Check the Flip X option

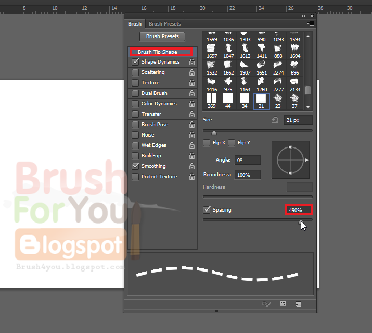207,143
